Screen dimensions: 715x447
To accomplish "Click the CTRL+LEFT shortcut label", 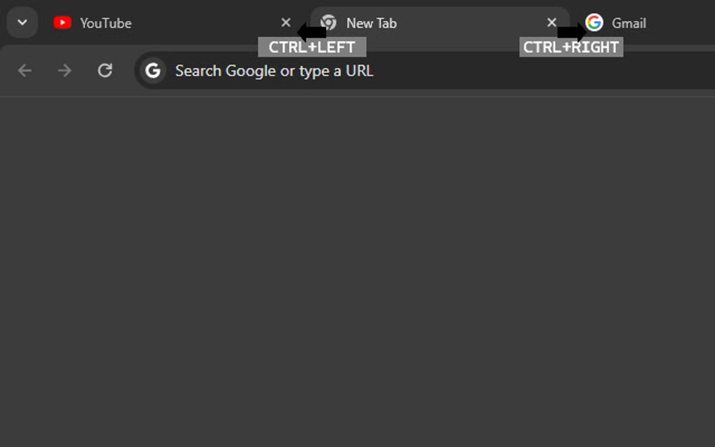I will tap(313, 47).
